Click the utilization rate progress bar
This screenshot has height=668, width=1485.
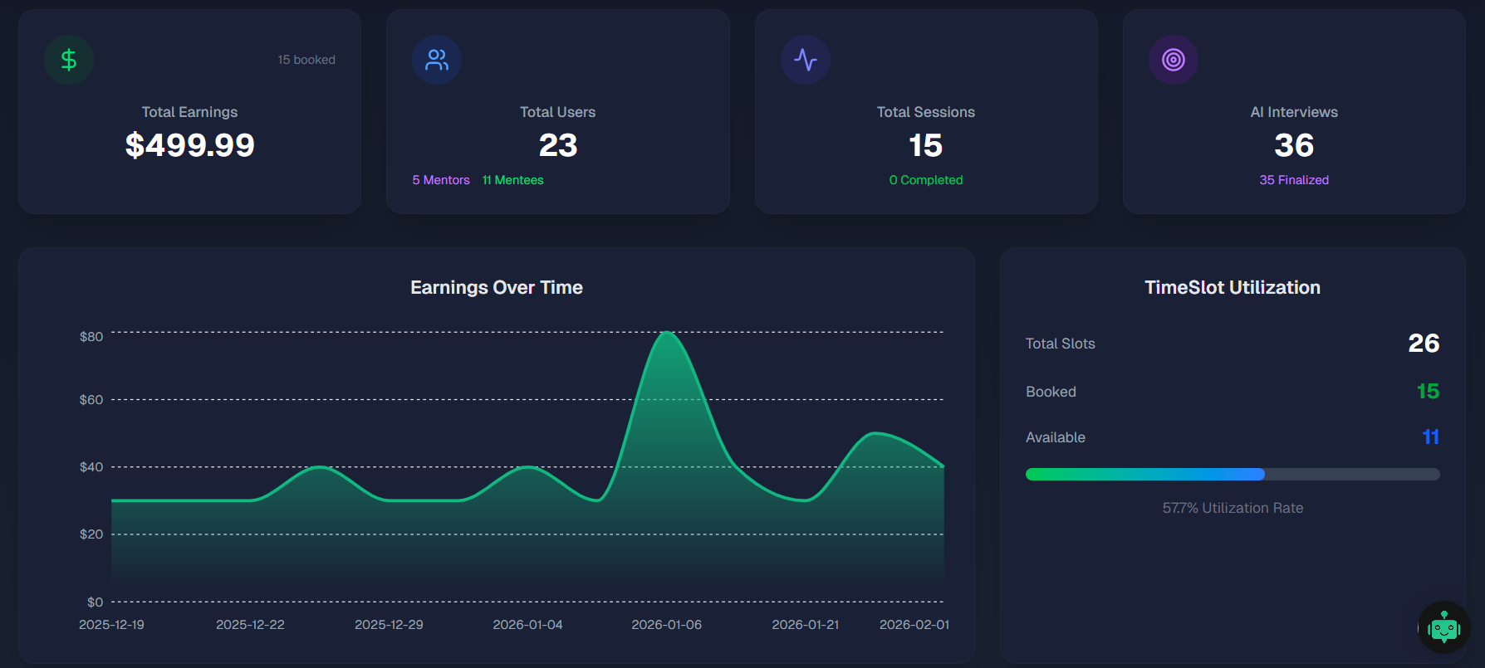pyautogui.click(x=1233, y=475)
